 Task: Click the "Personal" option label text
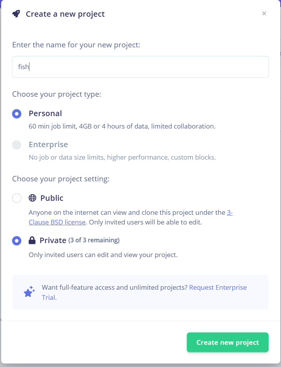(45, 113)
